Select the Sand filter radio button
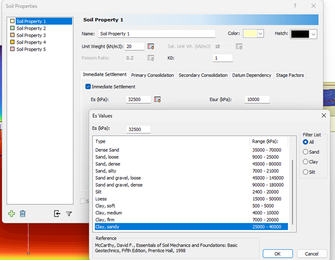 pos(305,152)
